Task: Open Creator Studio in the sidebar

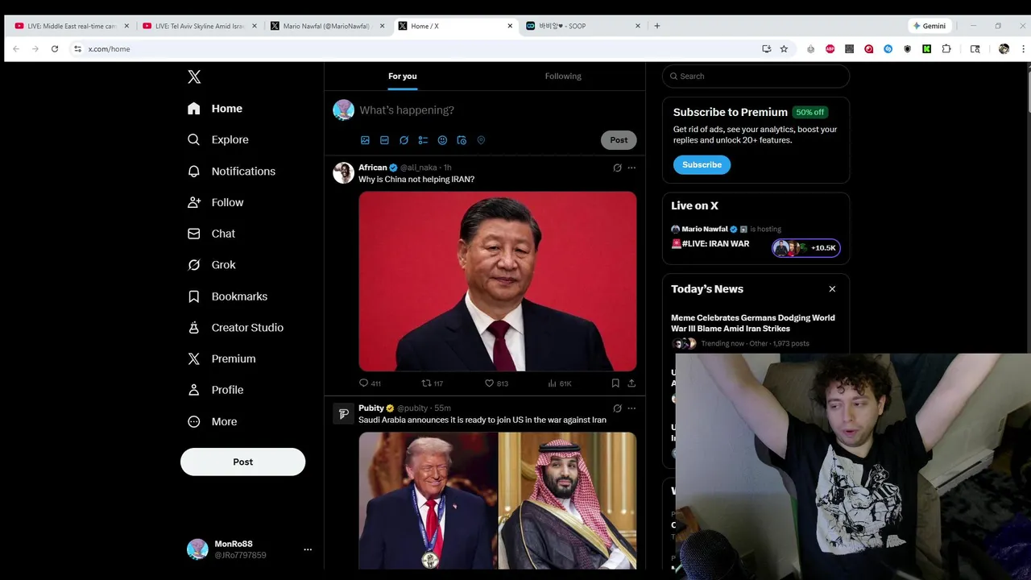Action: pos(235,328)
